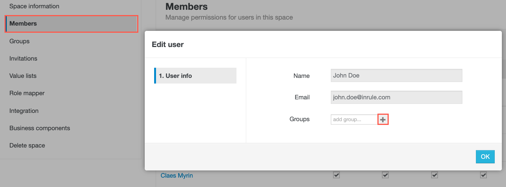Click the Email field in Edit user
Viewport: 506px width, 187px height.
[396, 97]
